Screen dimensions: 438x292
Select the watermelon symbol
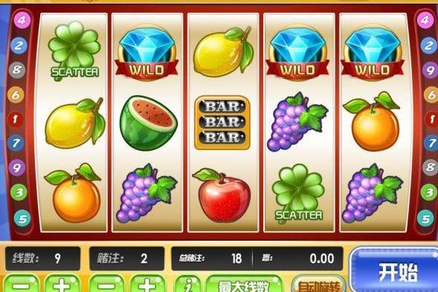[x=148, y=123]
